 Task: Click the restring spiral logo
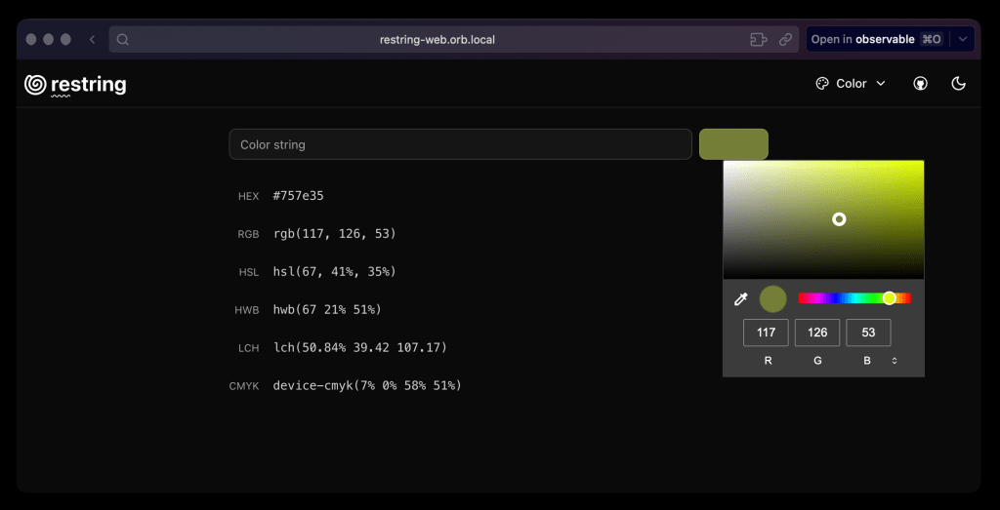tap(35, 85)
